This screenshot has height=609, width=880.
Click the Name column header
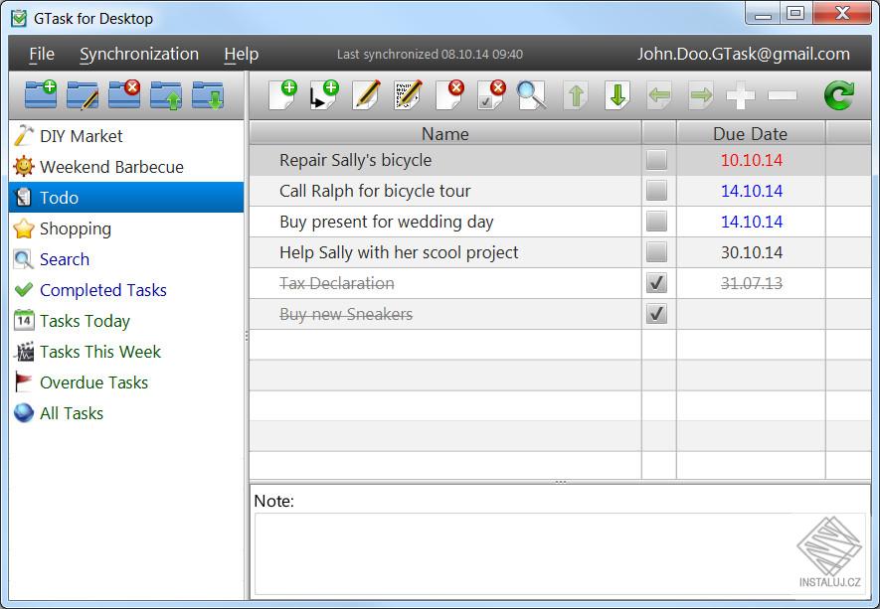click(x=444, y=133)
